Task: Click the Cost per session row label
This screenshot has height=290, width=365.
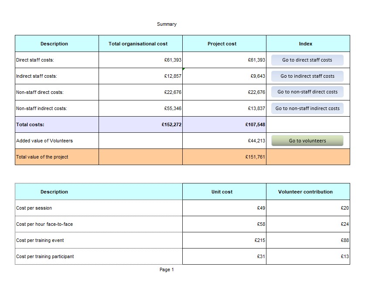Action: 34,208
